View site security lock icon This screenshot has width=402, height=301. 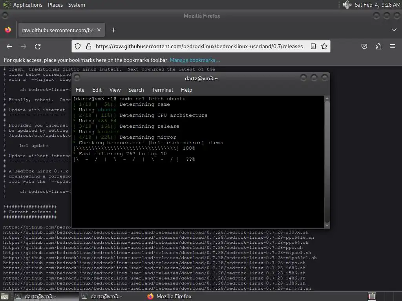(89, 46)
